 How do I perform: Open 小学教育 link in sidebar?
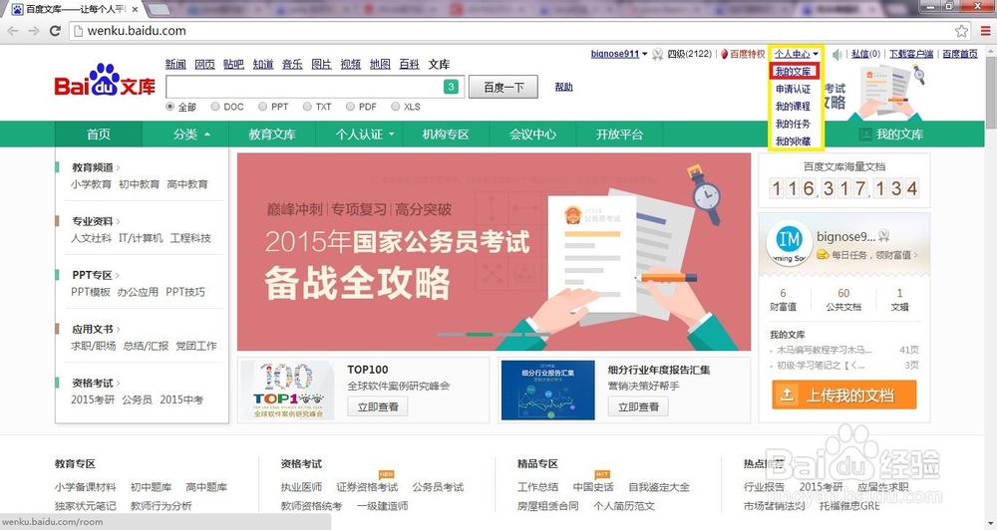coord(91,184)
